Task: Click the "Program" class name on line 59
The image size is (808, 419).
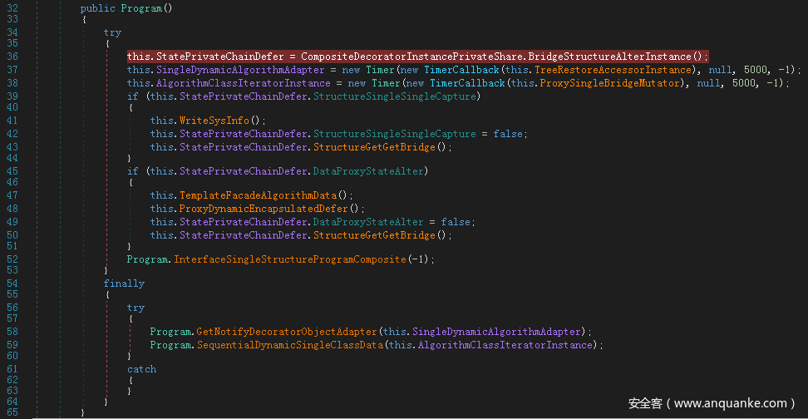Action: [170, 345]
